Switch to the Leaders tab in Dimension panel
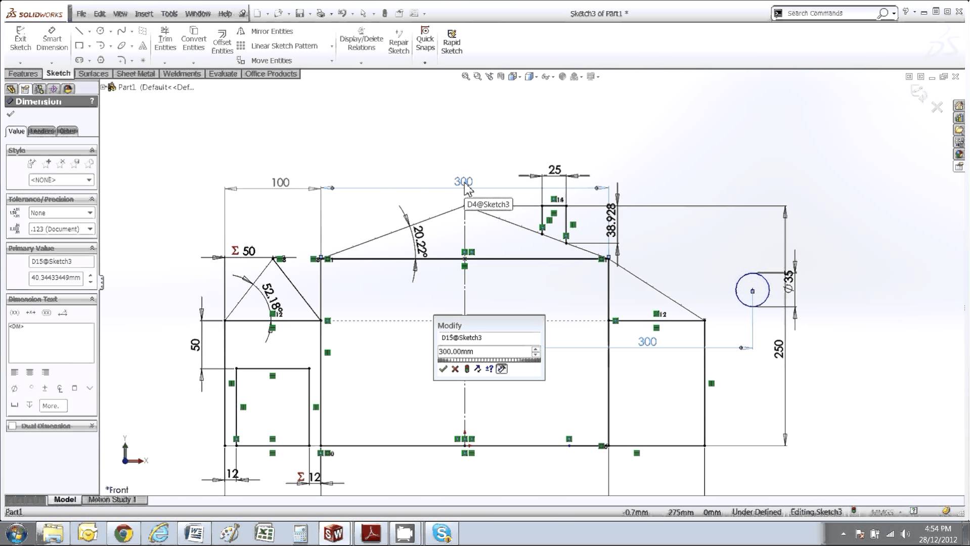Screen dimensions: 970x546 coord(42,131)
